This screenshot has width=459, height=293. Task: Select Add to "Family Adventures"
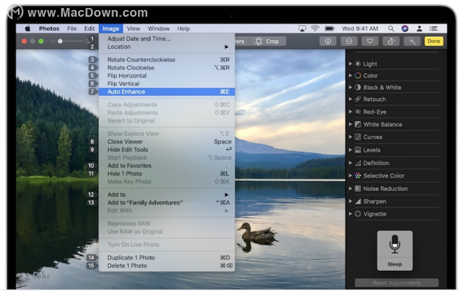click(167, 203)
